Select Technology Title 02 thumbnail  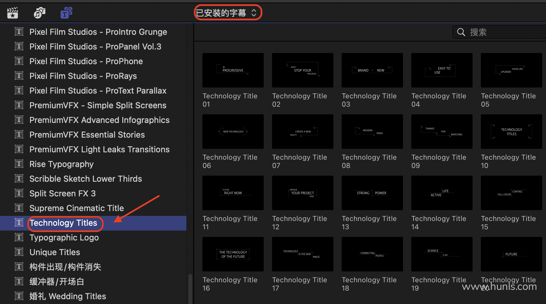[x=303, y=70]
